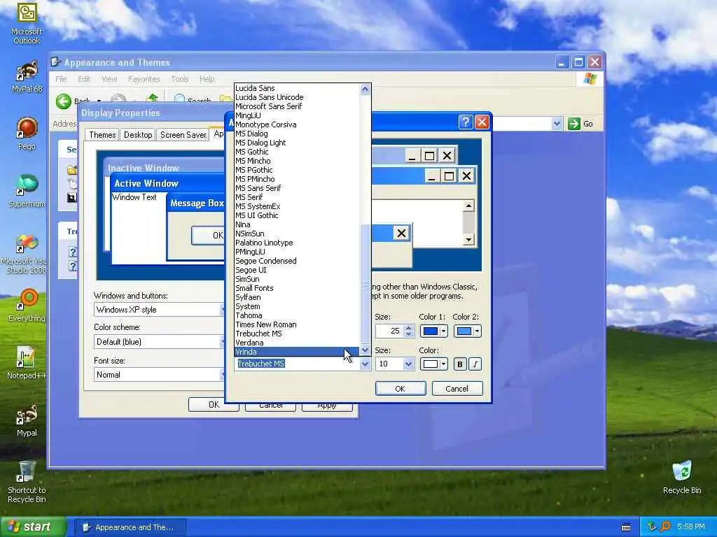The image size is (717, 537).
Task: Open the Edit menu
Action: point(84,79)
